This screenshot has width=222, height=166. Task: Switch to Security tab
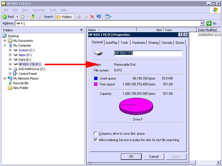(x=167, y=43)
